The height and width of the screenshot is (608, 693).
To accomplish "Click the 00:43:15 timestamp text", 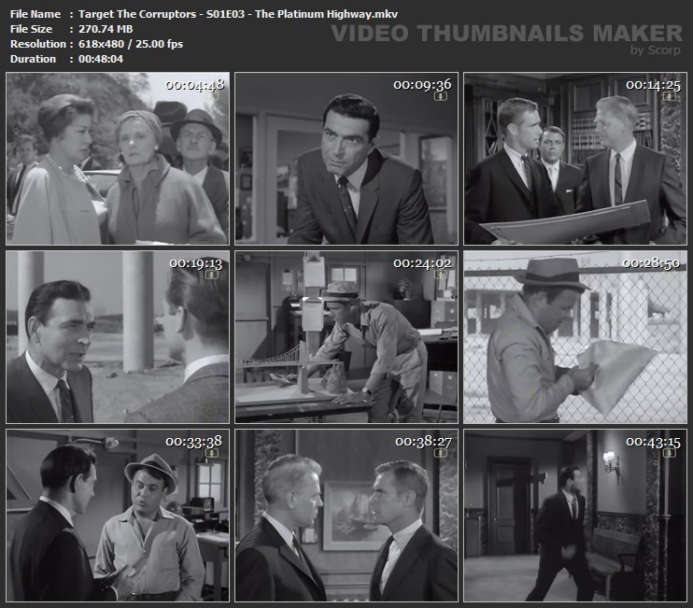I will pos(653,442).
